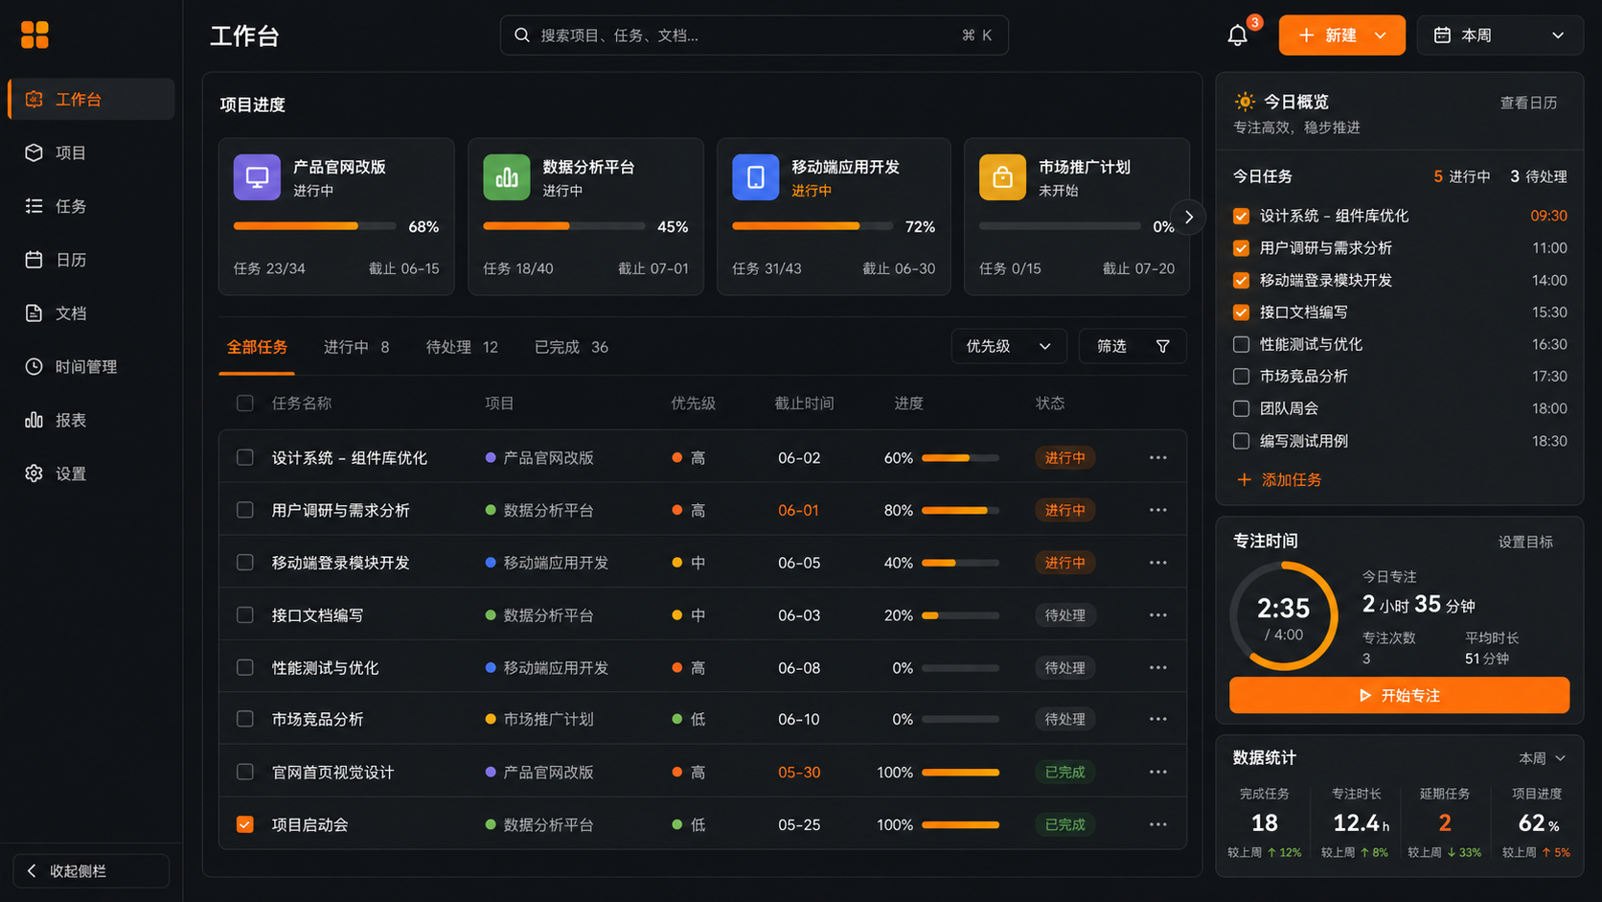Open more options for 性能测试与优化 row
The height and width of the screenshot is (902, 1602).
click(1158, 667)
